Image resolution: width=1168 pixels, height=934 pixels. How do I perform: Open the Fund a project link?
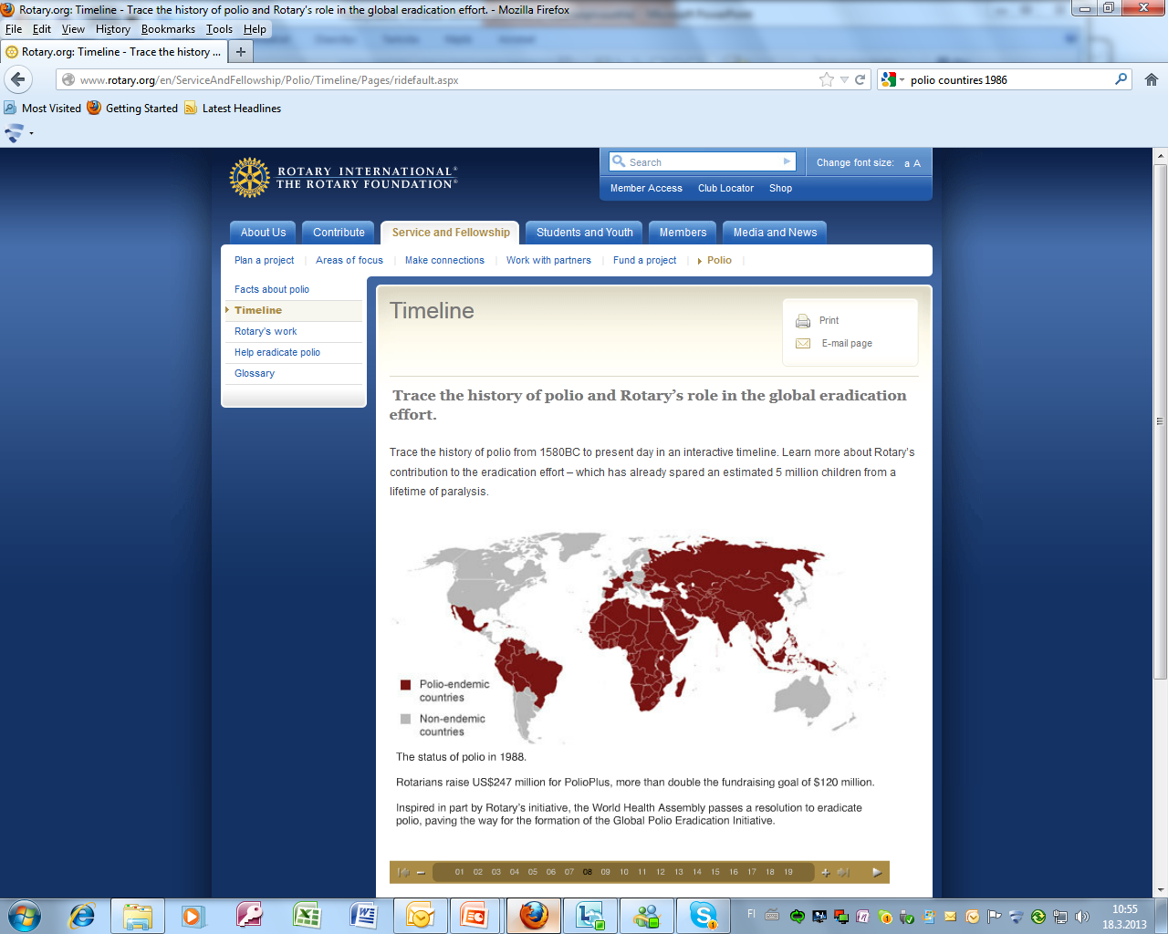point(644,260)
